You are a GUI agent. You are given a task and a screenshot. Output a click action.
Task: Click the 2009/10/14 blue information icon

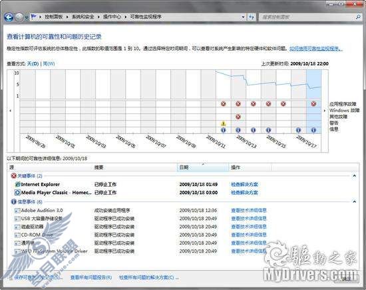tap(254, 130)
